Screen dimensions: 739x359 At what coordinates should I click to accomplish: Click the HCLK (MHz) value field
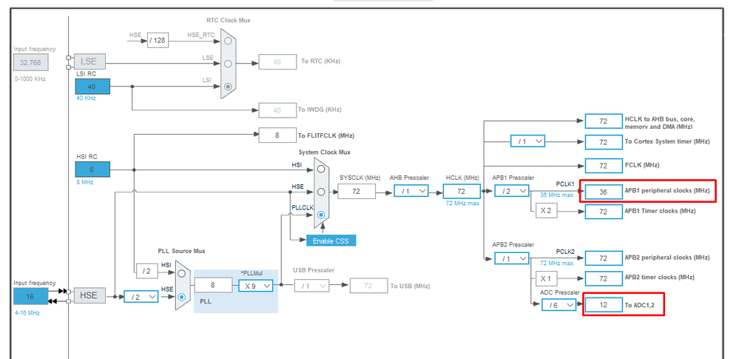click(462, 191)
